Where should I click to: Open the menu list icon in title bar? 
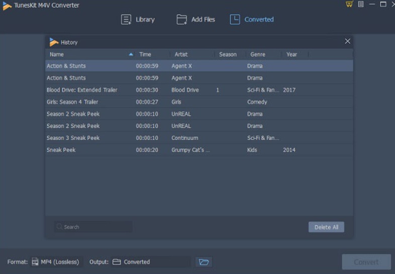(361, 4)
